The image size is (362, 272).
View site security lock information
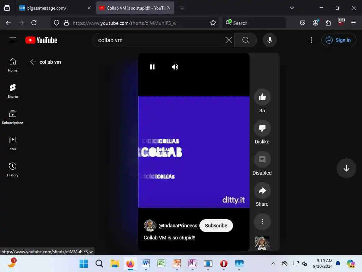click(x=66, y=23)
